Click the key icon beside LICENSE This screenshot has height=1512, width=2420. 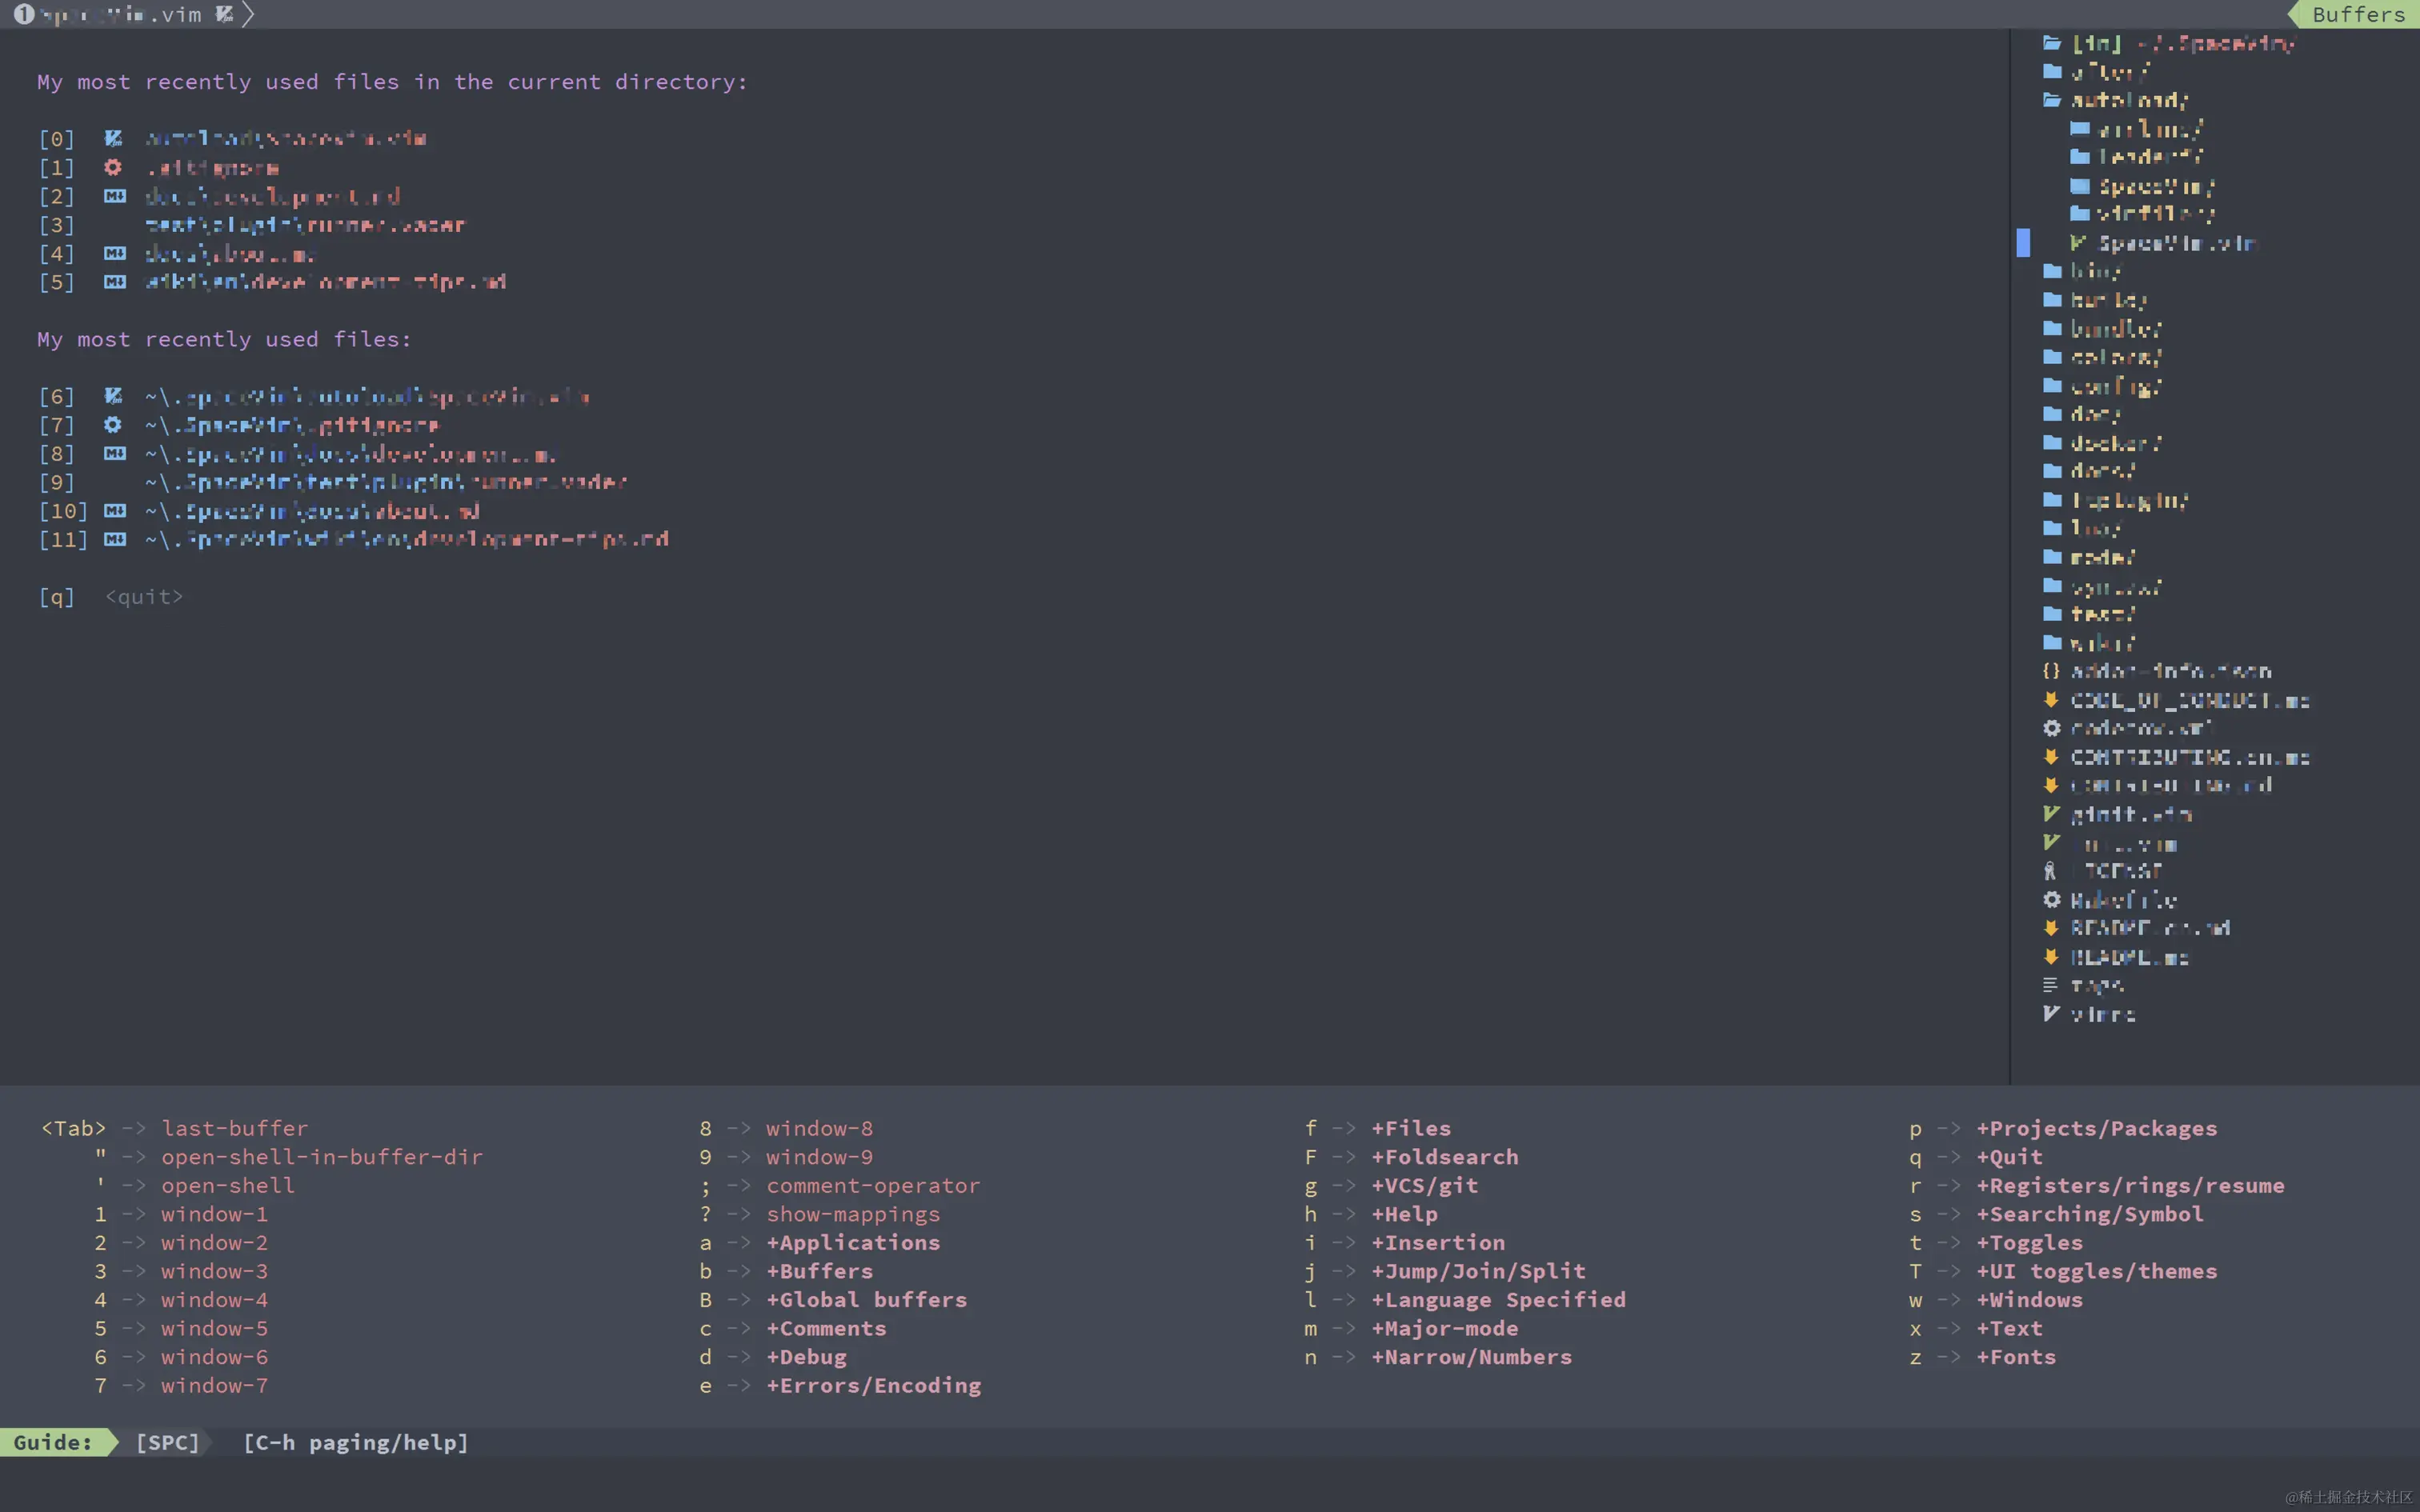(x=2050, y=871)
